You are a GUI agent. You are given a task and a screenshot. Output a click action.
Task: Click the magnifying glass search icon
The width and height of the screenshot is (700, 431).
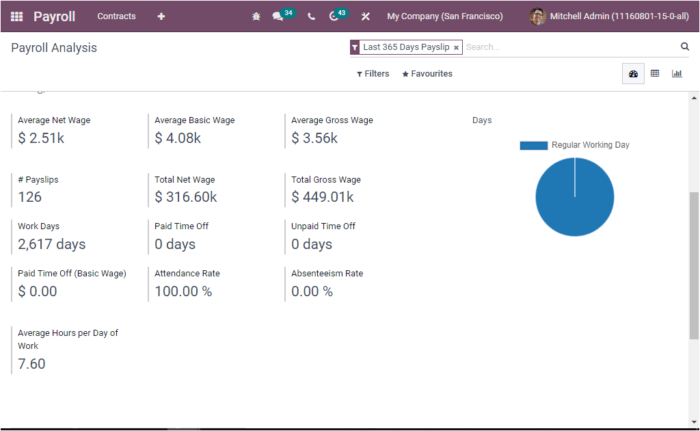pyautogui.click(x=685, y=47)
